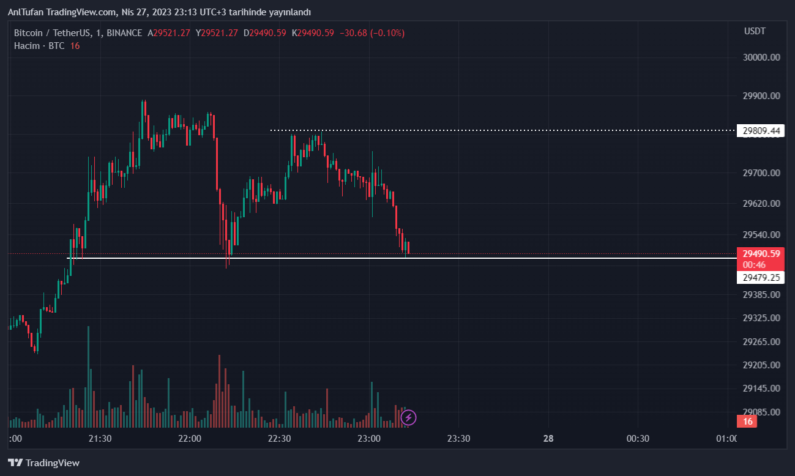The height and width of the screenshot is (476, 795).
Task: Click the red volume value 16 axis tag
Action: pyautogui.click(x=747, y=422)
